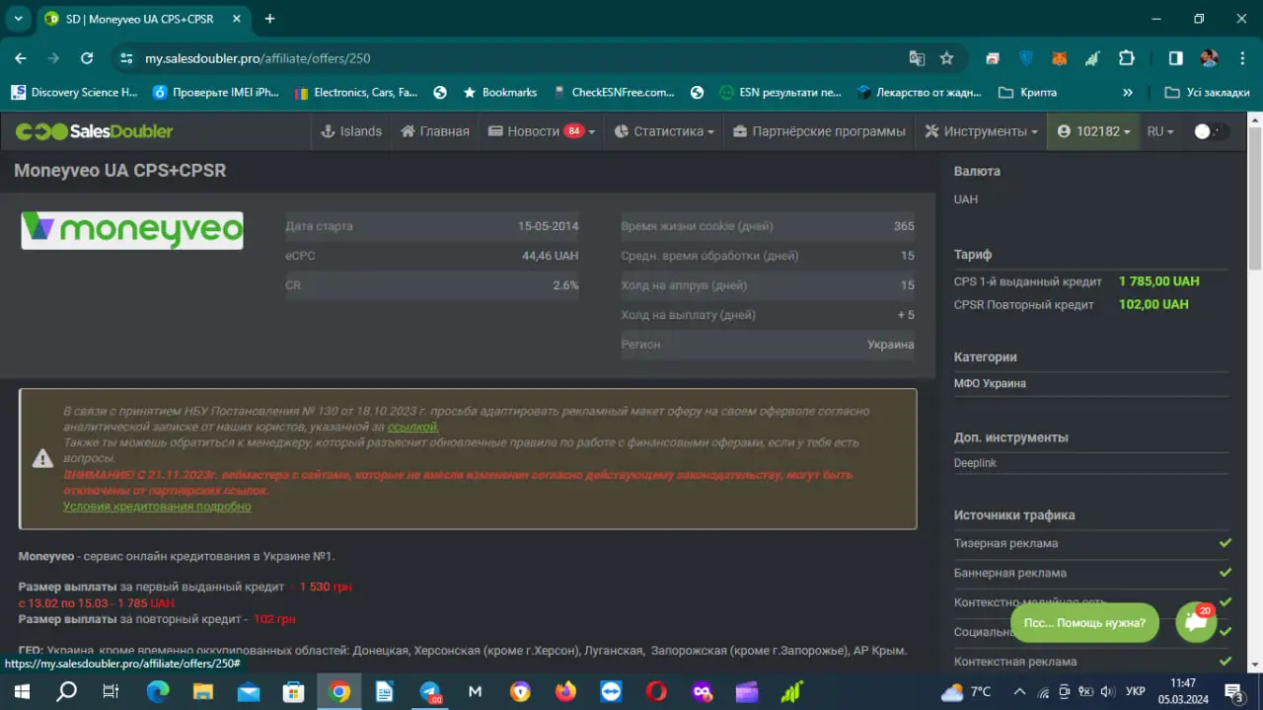Image resolution: width=1263 pixels, height=710 pixels.
Task: Expand the Инструменты dropdown menu
Action: [x=981, y=131]
